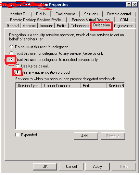Select 'Do not trust this user for delegation'
This screenshot has width=140, height=175.
click(11, 47)
